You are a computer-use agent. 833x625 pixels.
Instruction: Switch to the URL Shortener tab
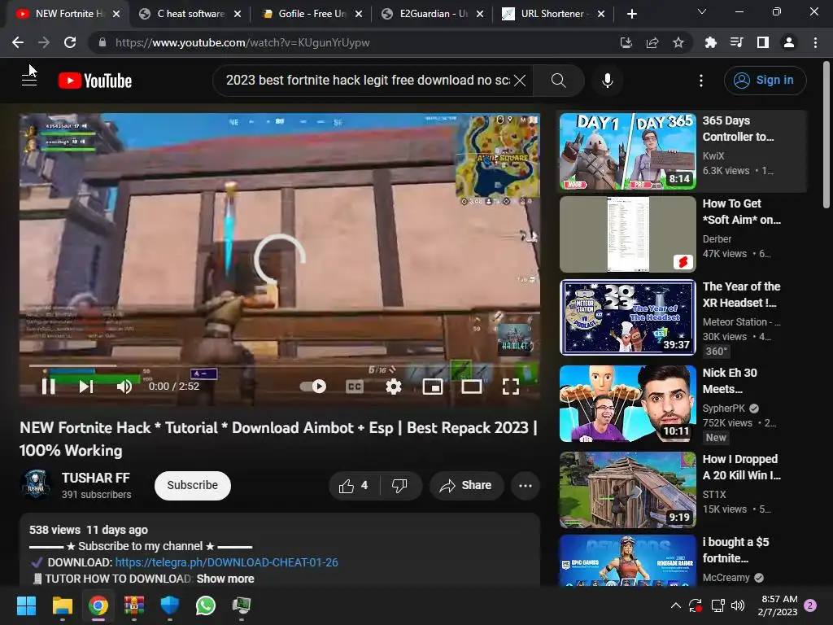pyautogui.click(x=552, y=14)
